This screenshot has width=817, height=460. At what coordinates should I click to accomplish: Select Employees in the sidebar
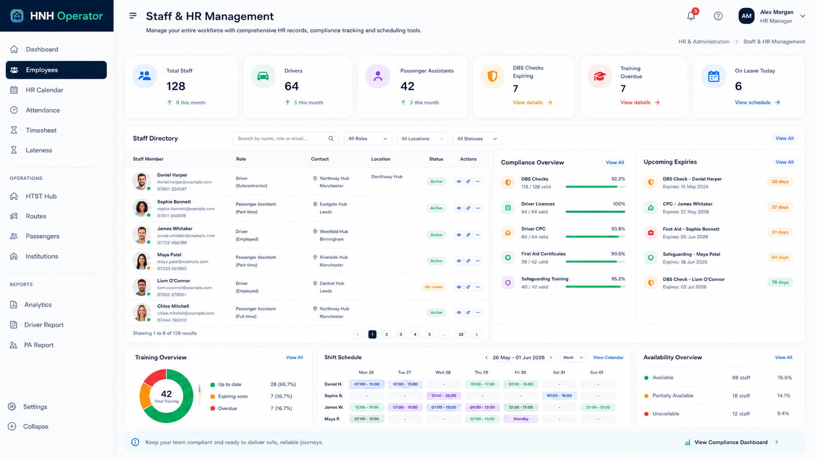(56, 70)
